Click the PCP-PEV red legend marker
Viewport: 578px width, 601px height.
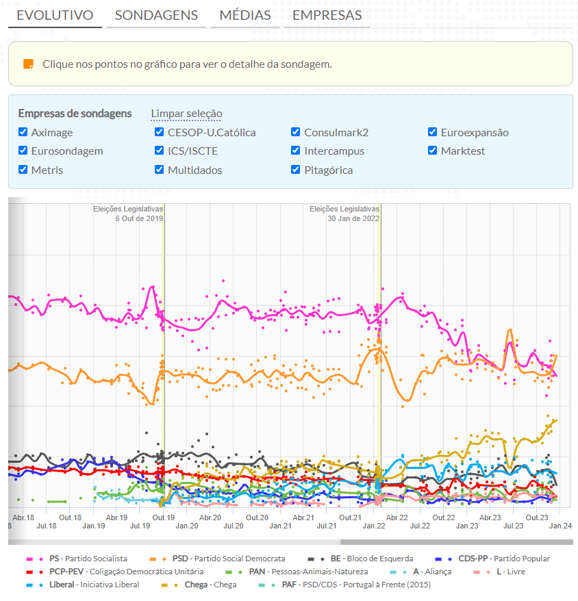(36, 572)
